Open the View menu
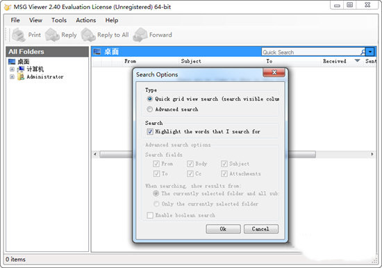 coord(35,20)
